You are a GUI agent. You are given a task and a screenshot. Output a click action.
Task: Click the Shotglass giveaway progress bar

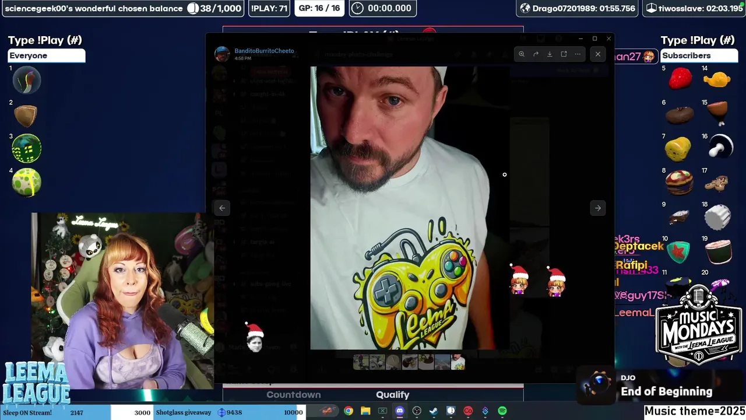pos(230,412)
